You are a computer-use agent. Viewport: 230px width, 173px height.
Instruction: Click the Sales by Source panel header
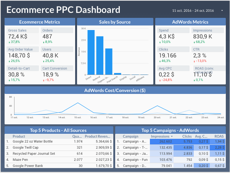pos(115,22)
